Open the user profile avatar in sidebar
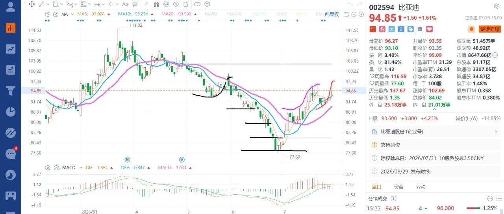This screenshot has height=214, width=504. point(11,7)
